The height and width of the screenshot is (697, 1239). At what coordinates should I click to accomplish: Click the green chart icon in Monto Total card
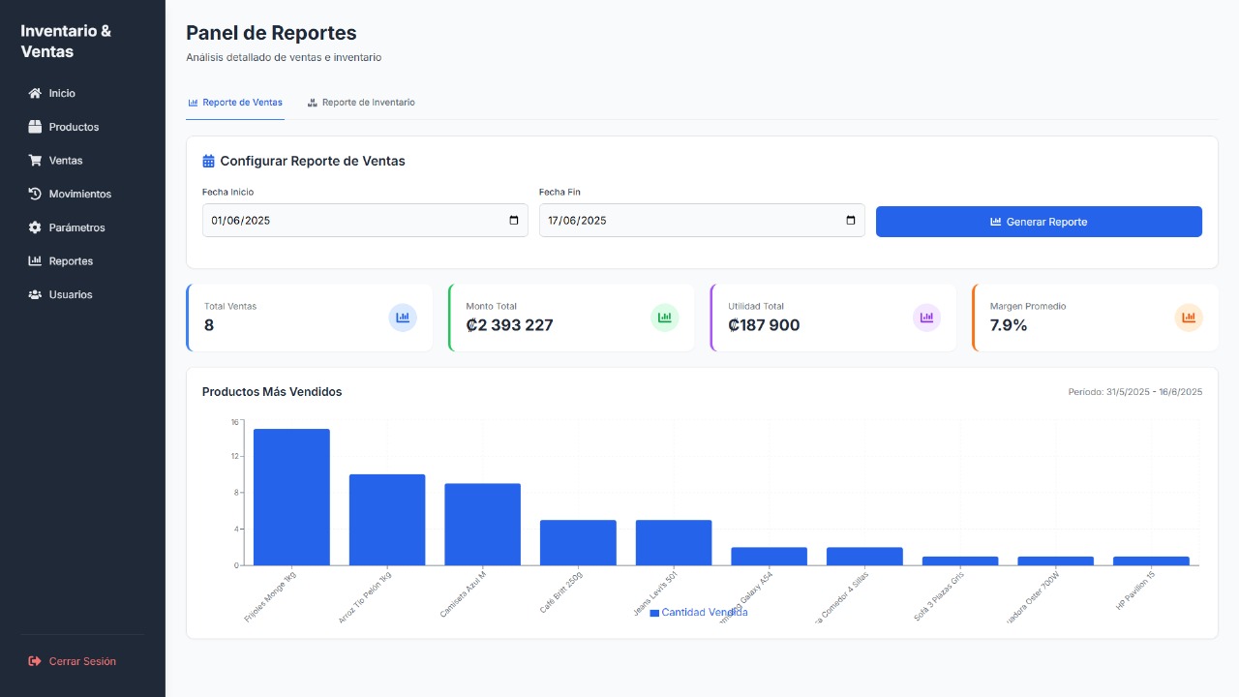(x=665, y=318)
